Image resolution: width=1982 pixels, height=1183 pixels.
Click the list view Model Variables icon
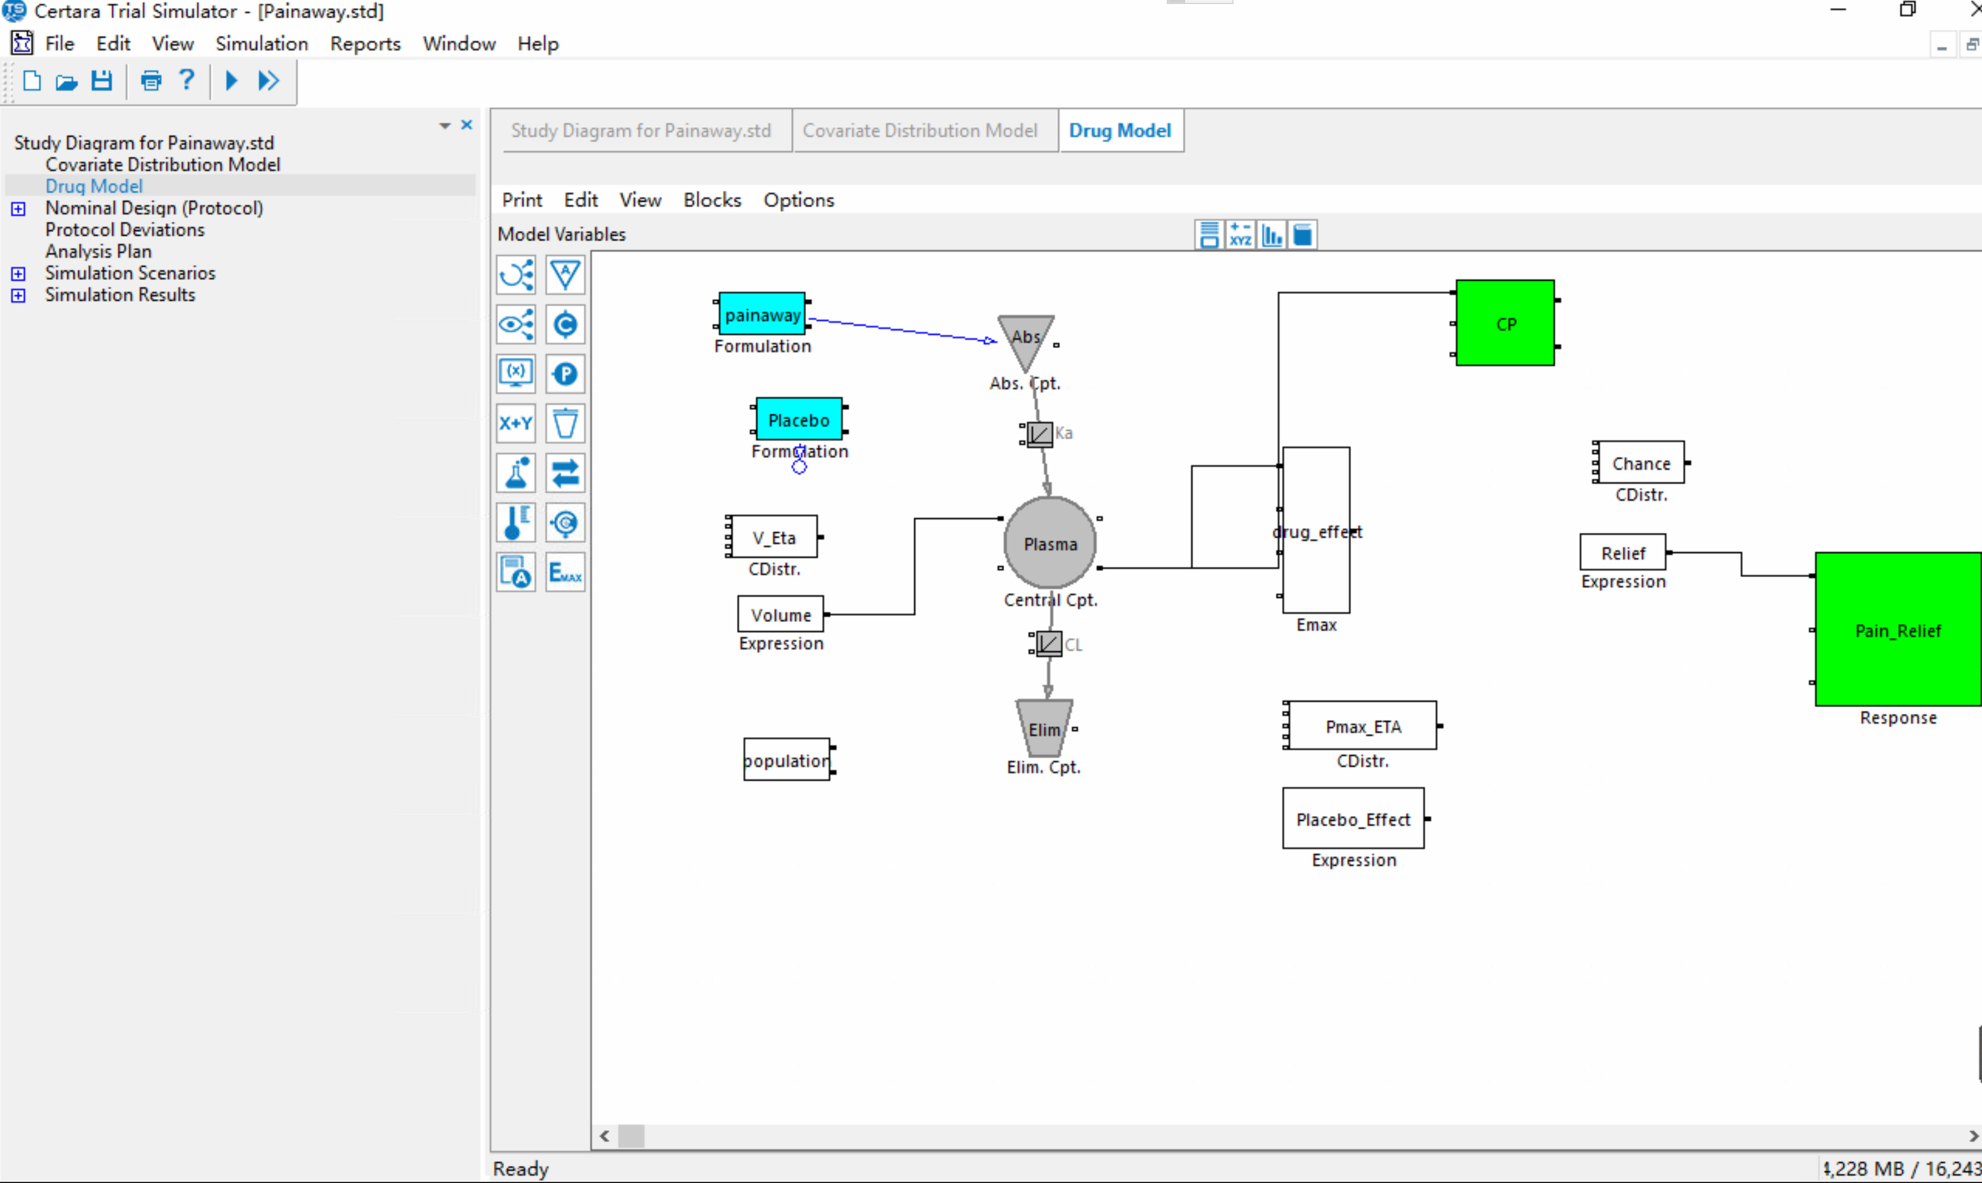pos(1209,235)
